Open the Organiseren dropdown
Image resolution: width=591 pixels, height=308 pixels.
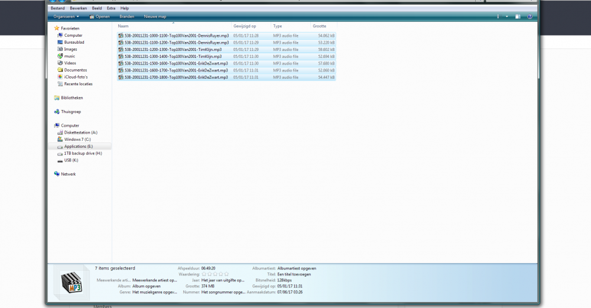pyautogui.click(x=67, y=17)
